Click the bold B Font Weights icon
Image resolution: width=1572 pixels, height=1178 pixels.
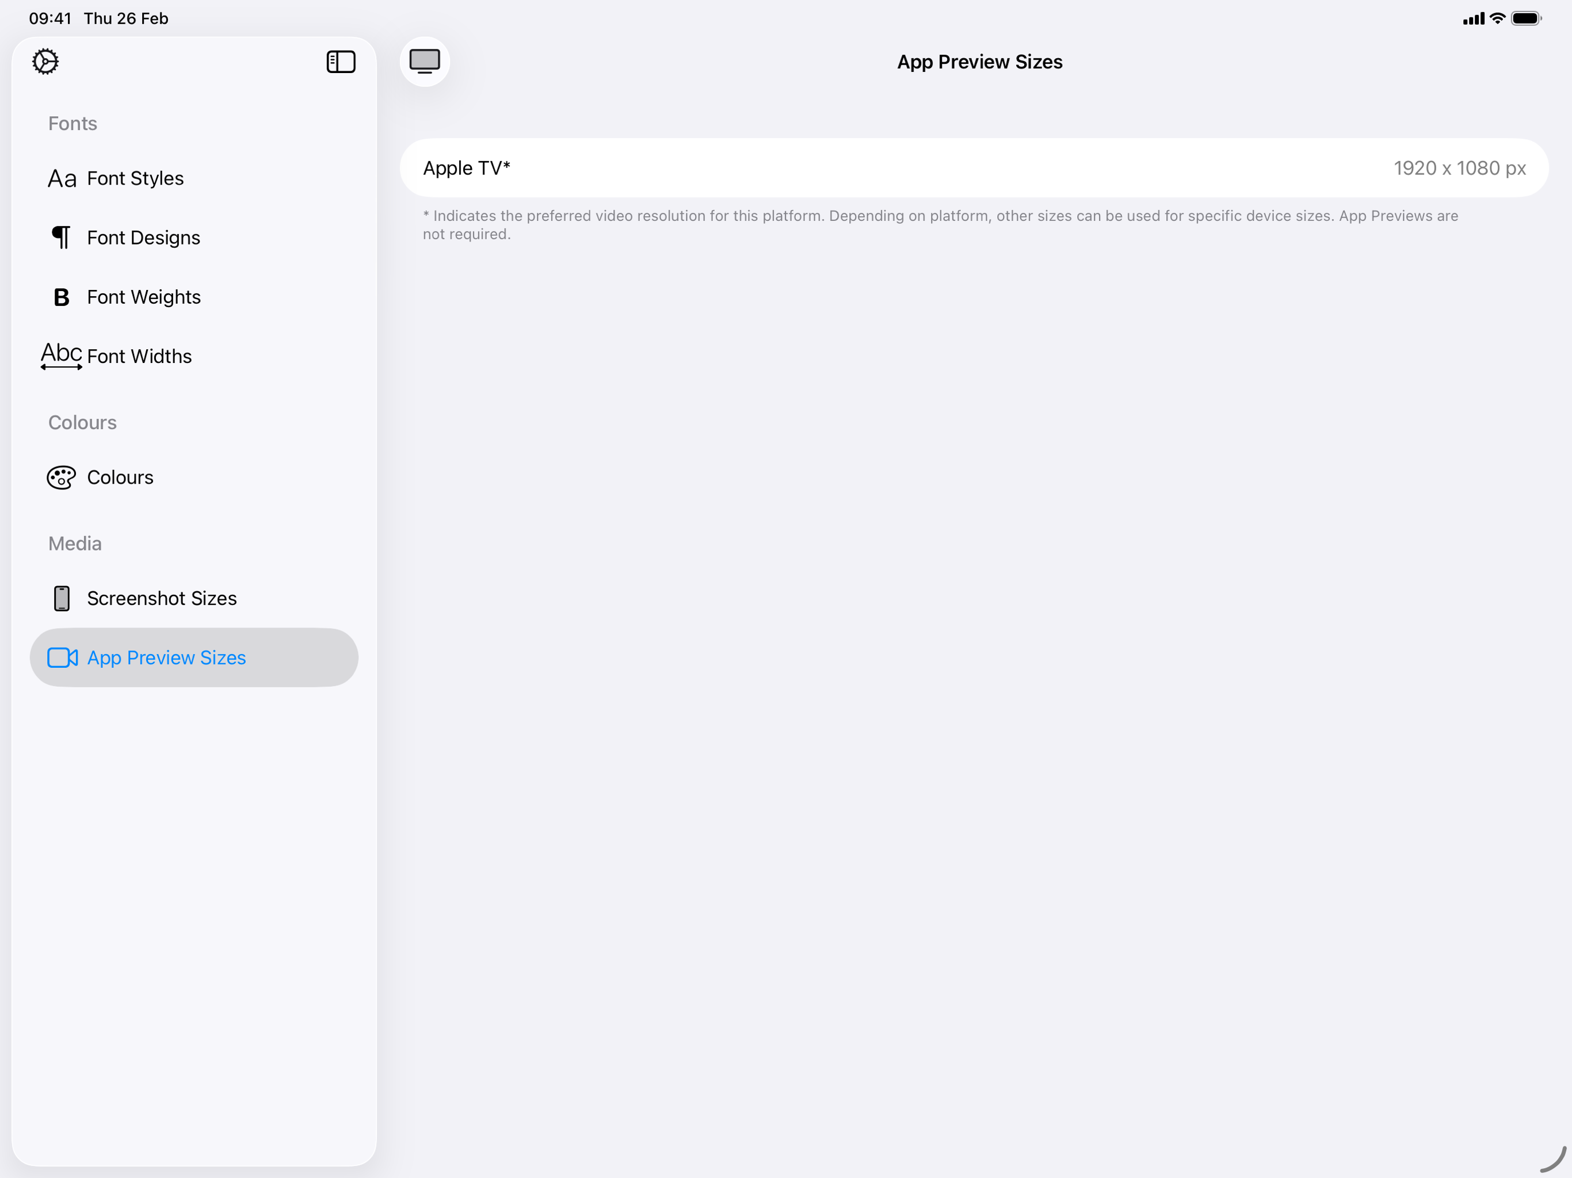62,297
